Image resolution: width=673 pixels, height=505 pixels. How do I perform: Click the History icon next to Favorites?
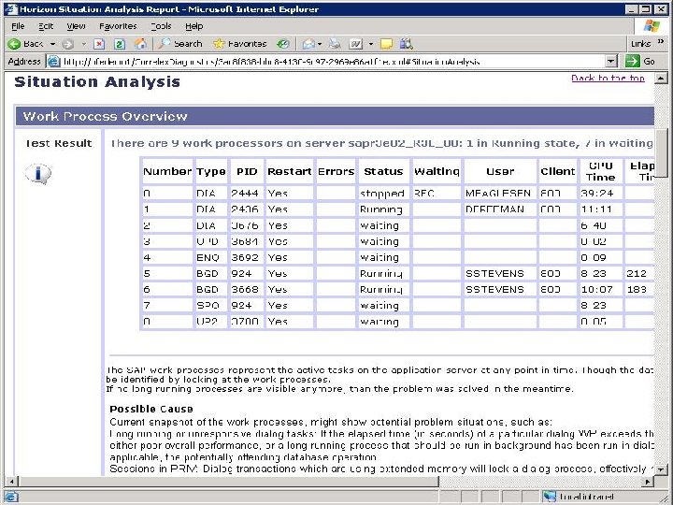(x=282, y=44)
